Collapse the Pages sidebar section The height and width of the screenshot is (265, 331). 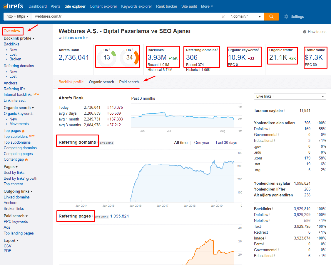[11, 167]
